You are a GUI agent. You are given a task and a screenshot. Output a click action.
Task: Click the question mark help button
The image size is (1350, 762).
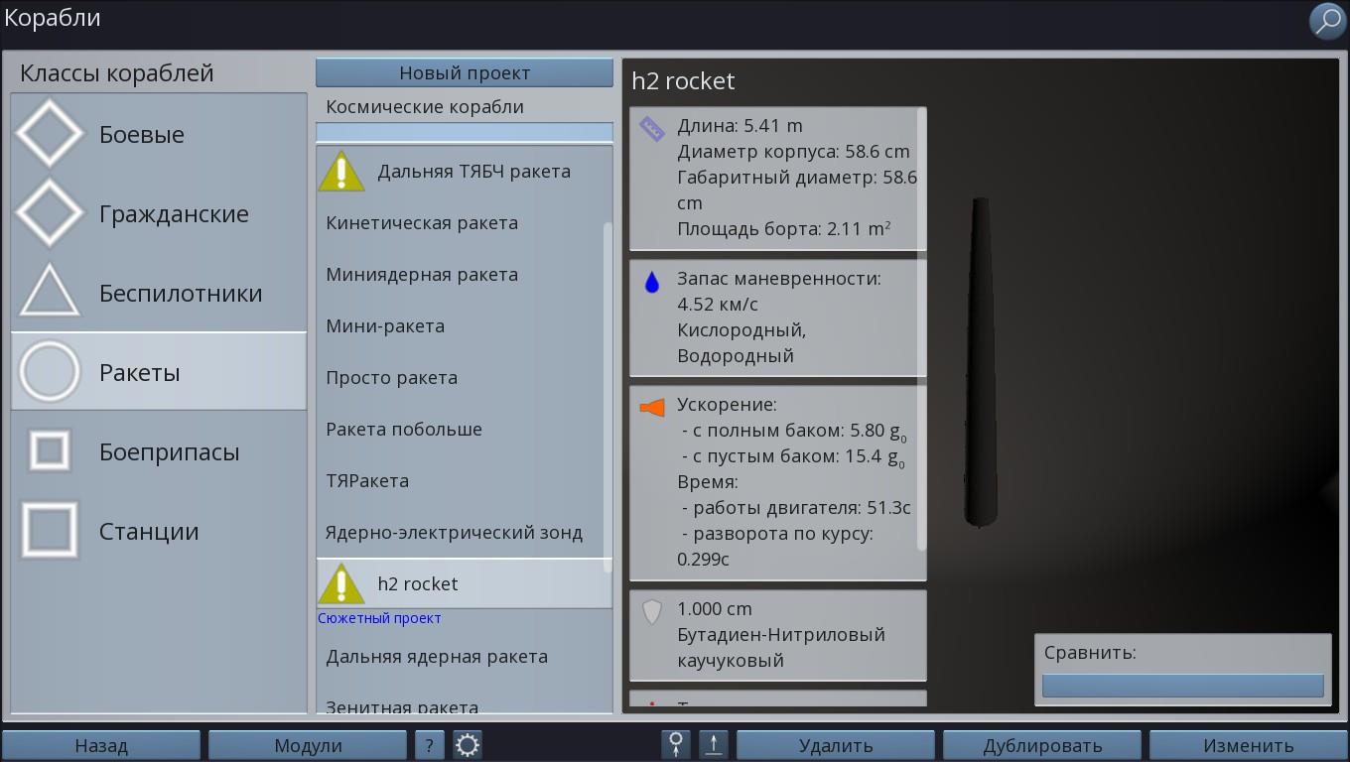point(429,745)
